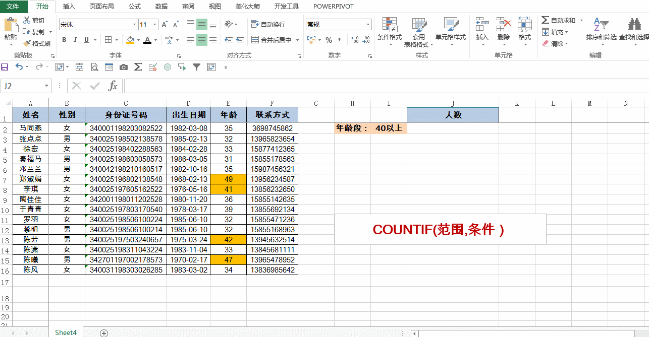Toggle center horizontal alignment
649x337 pixels.
click(202, 40)
